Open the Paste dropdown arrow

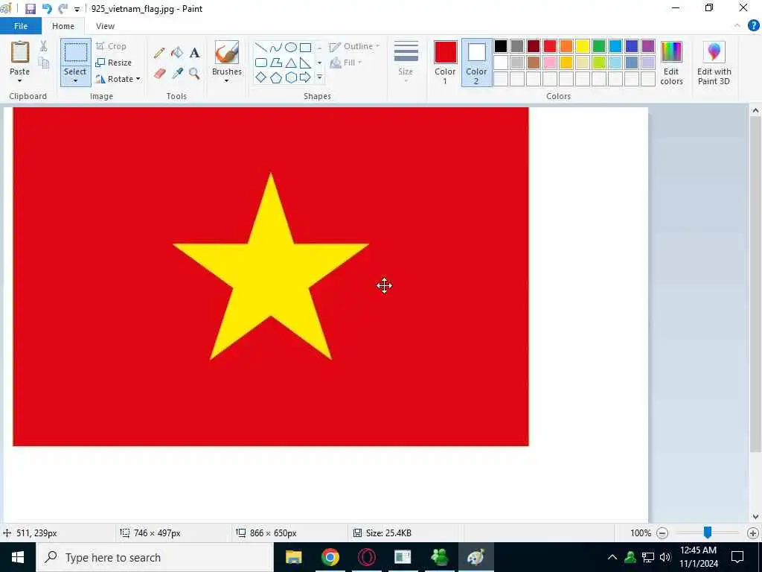coord(19,80)
